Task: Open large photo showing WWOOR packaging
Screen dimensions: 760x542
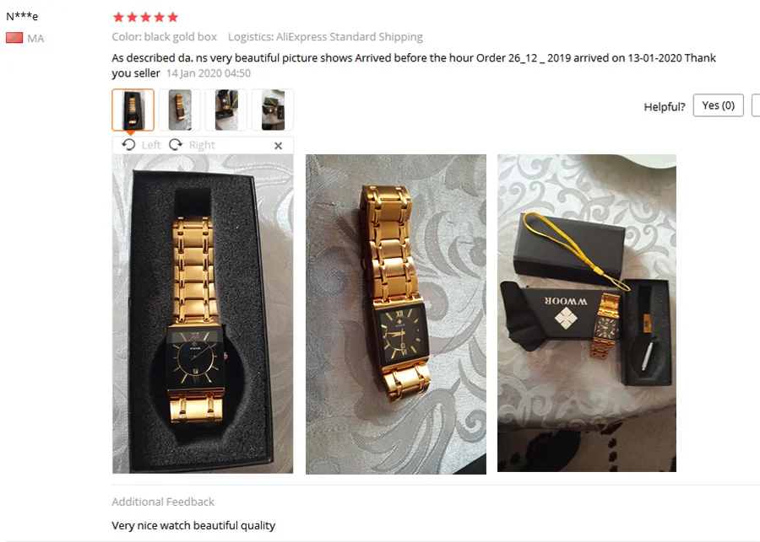Action: tap(587, 313)
